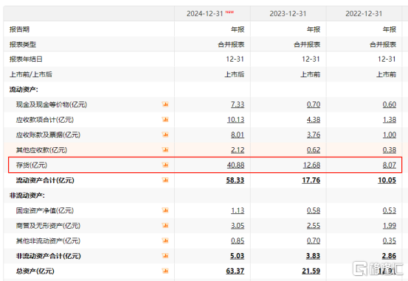Viewport: 408px width, 281px height.
Task: Open chart icon for 其他应收款 row
Action: tap(165, 150)
